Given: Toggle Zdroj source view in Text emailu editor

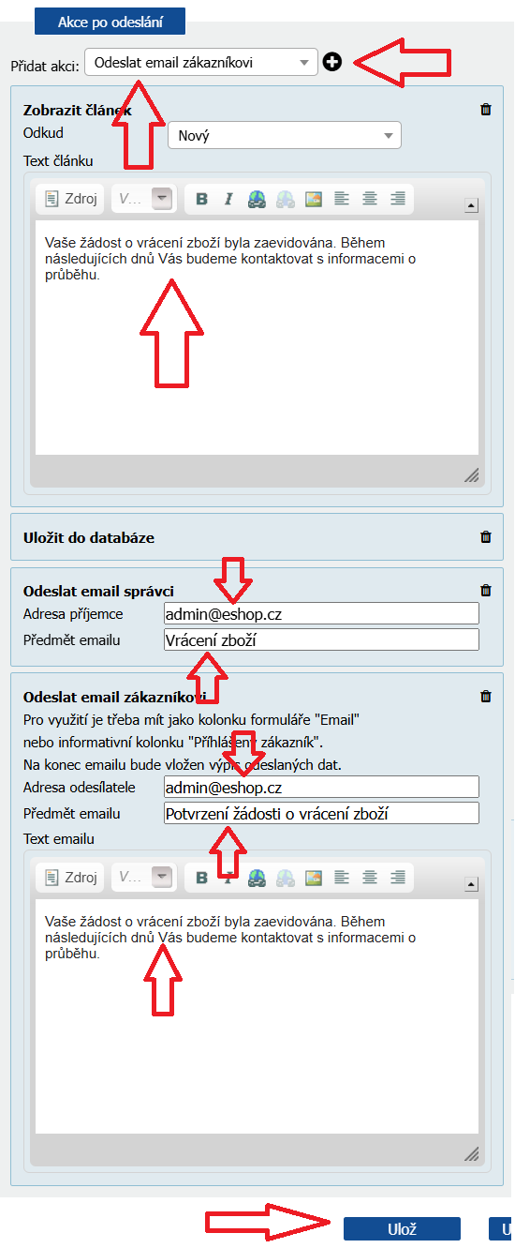Looking at the screenshot, I should pyautogui.click(x=70, y=878).
